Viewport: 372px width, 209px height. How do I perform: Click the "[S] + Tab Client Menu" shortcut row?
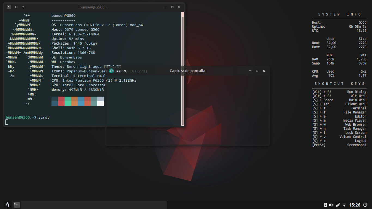[x=339, y=104]
